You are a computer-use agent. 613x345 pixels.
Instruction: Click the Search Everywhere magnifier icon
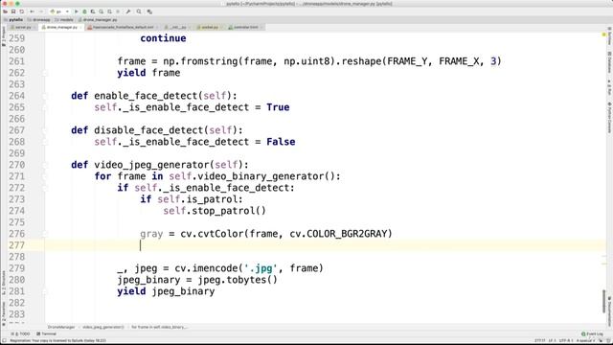139,11
